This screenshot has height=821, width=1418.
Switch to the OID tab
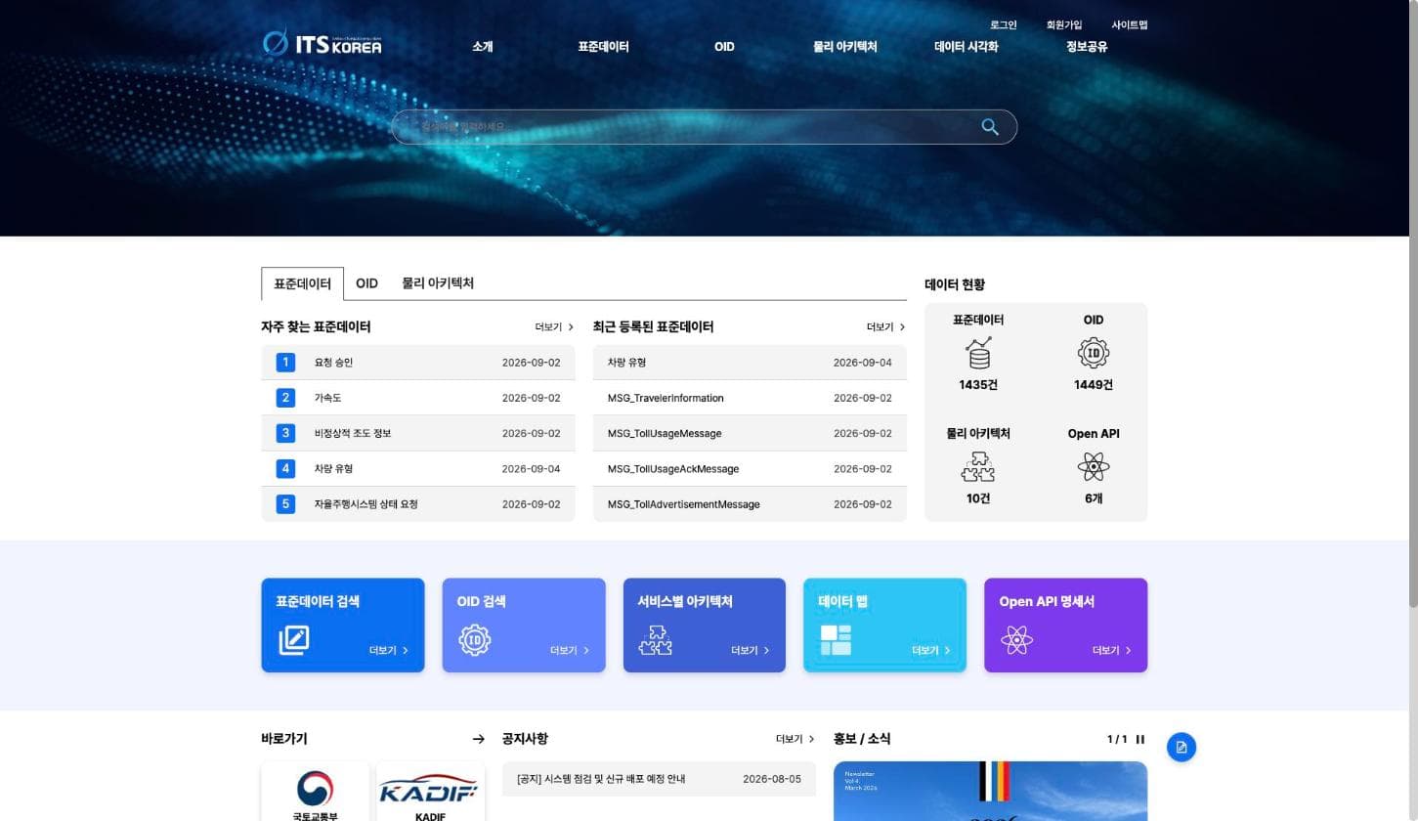click(x=366, y=283)
